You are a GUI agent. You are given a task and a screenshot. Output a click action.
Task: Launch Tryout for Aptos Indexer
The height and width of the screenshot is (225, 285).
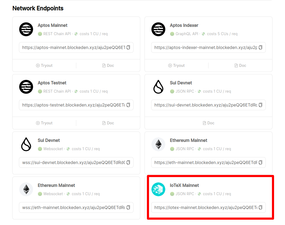pos(176,66)
